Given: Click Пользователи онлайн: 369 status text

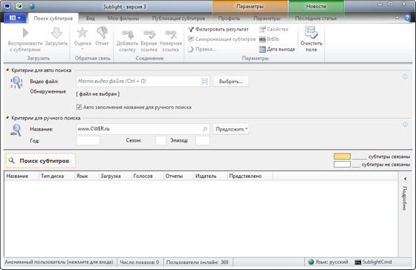Looking at the screenshot, I should click(197, 262).
